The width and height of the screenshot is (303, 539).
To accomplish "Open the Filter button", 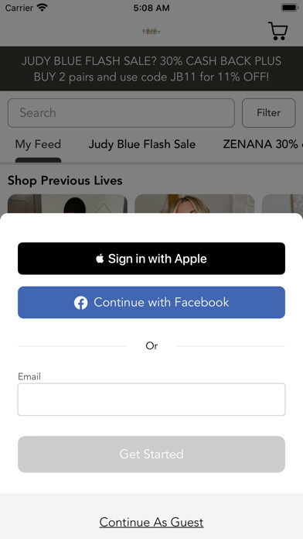I will tap(269, 113).
